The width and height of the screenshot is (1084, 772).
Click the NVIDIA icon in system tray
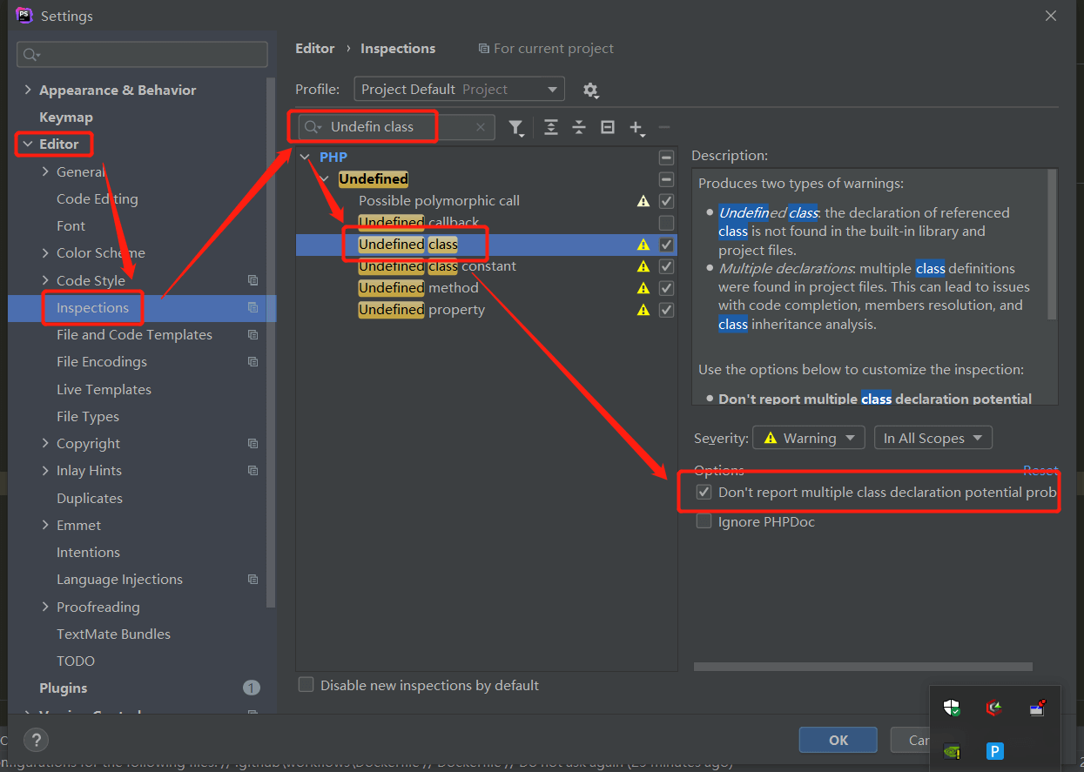[952, 750]
